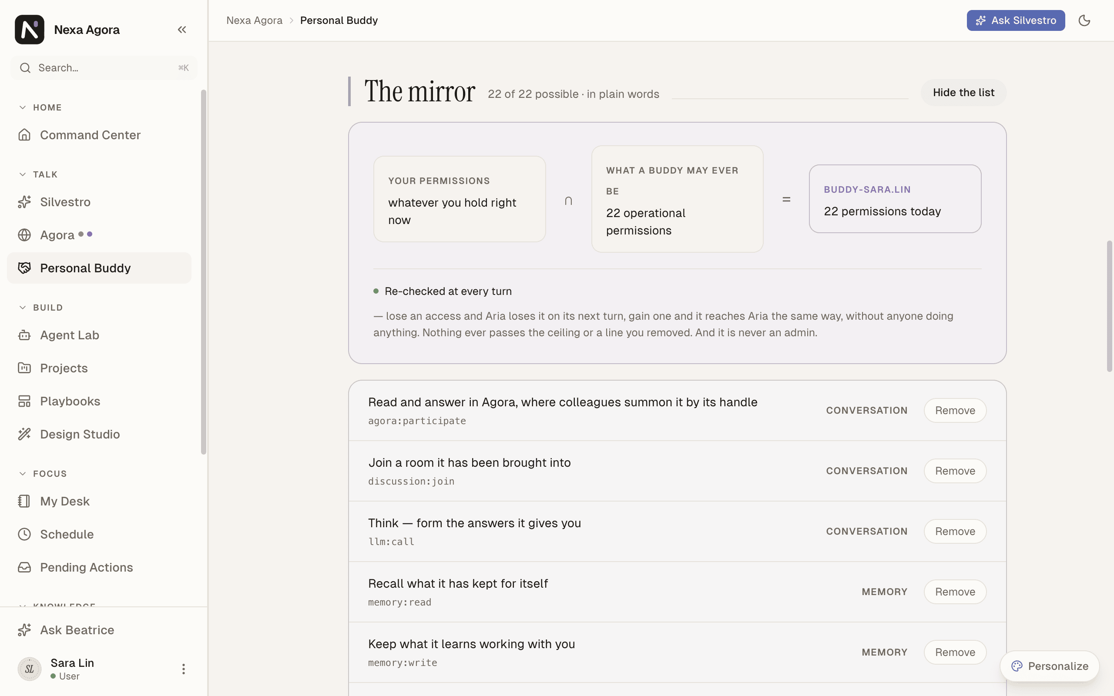Viewport: 1114px width, 696px height.
Task: Click Nexa Agora breadcrumb link
Action: [x=254, y=20]
